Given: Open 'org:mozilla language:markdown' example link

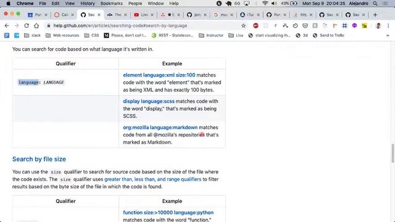Looking at the screenshot, I should [160, 128].
